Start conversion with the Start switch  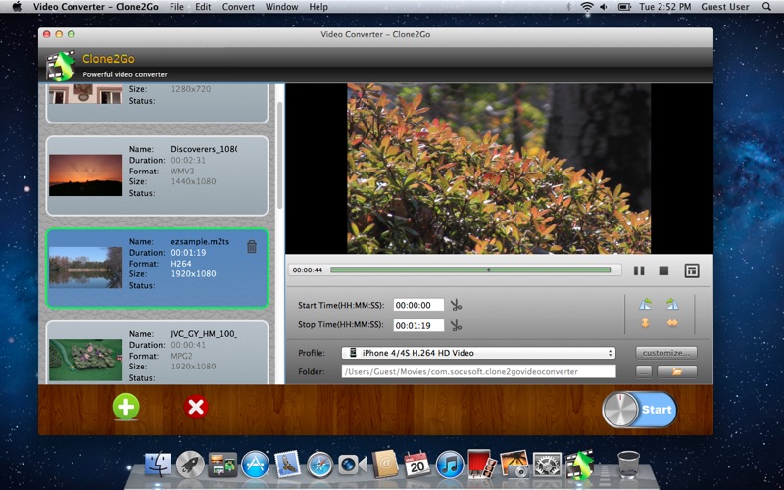coord(640,410)
